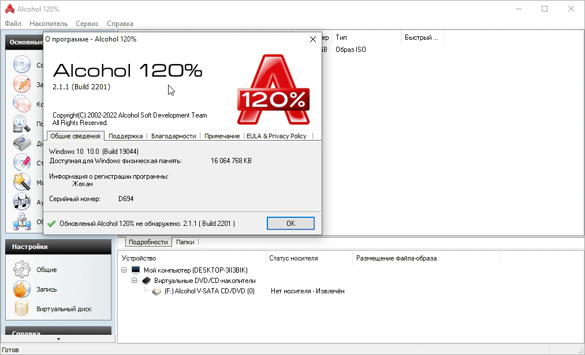
Task: Click the sidebar scroll-down arrow
Action: [x=58, y=339]
